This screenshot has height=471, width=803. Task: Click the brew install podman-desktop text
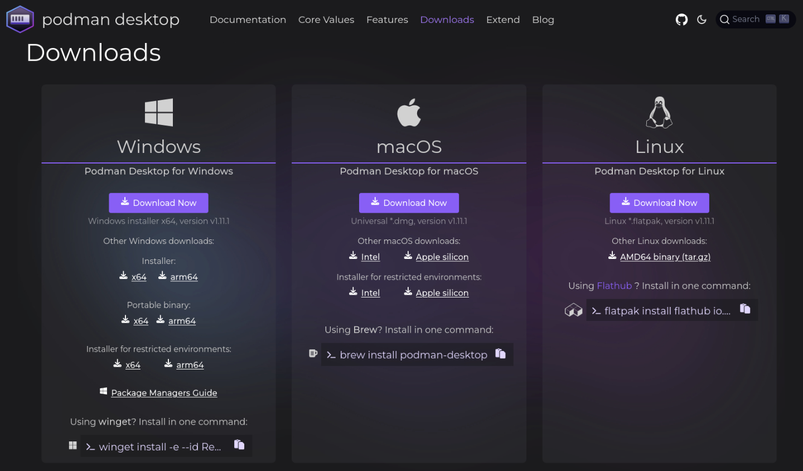[413, 355]
